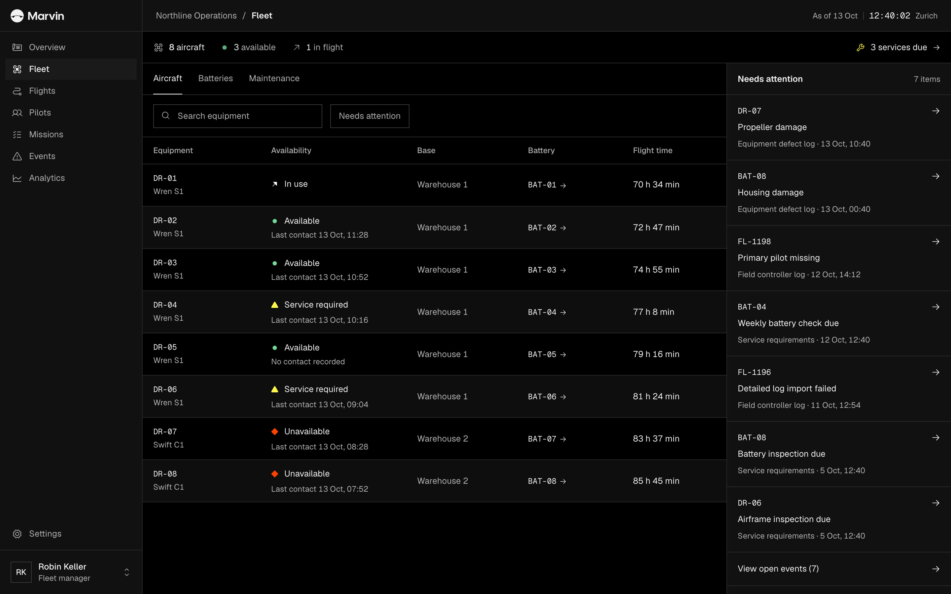The width and height of the screenshot is (951, 594).
Task: Switch to the Maintenance tab
Action: click(x=274, y=79)
